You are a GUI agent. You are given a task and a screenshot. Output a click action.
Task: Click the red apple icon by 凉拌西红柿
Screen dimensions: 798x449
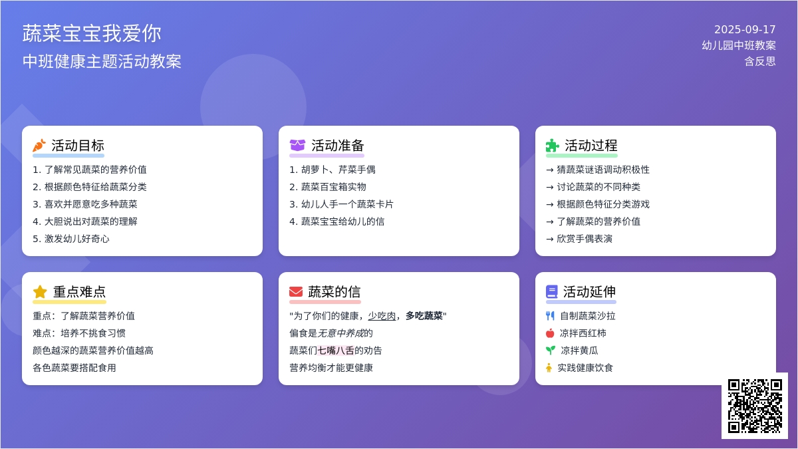550,333
